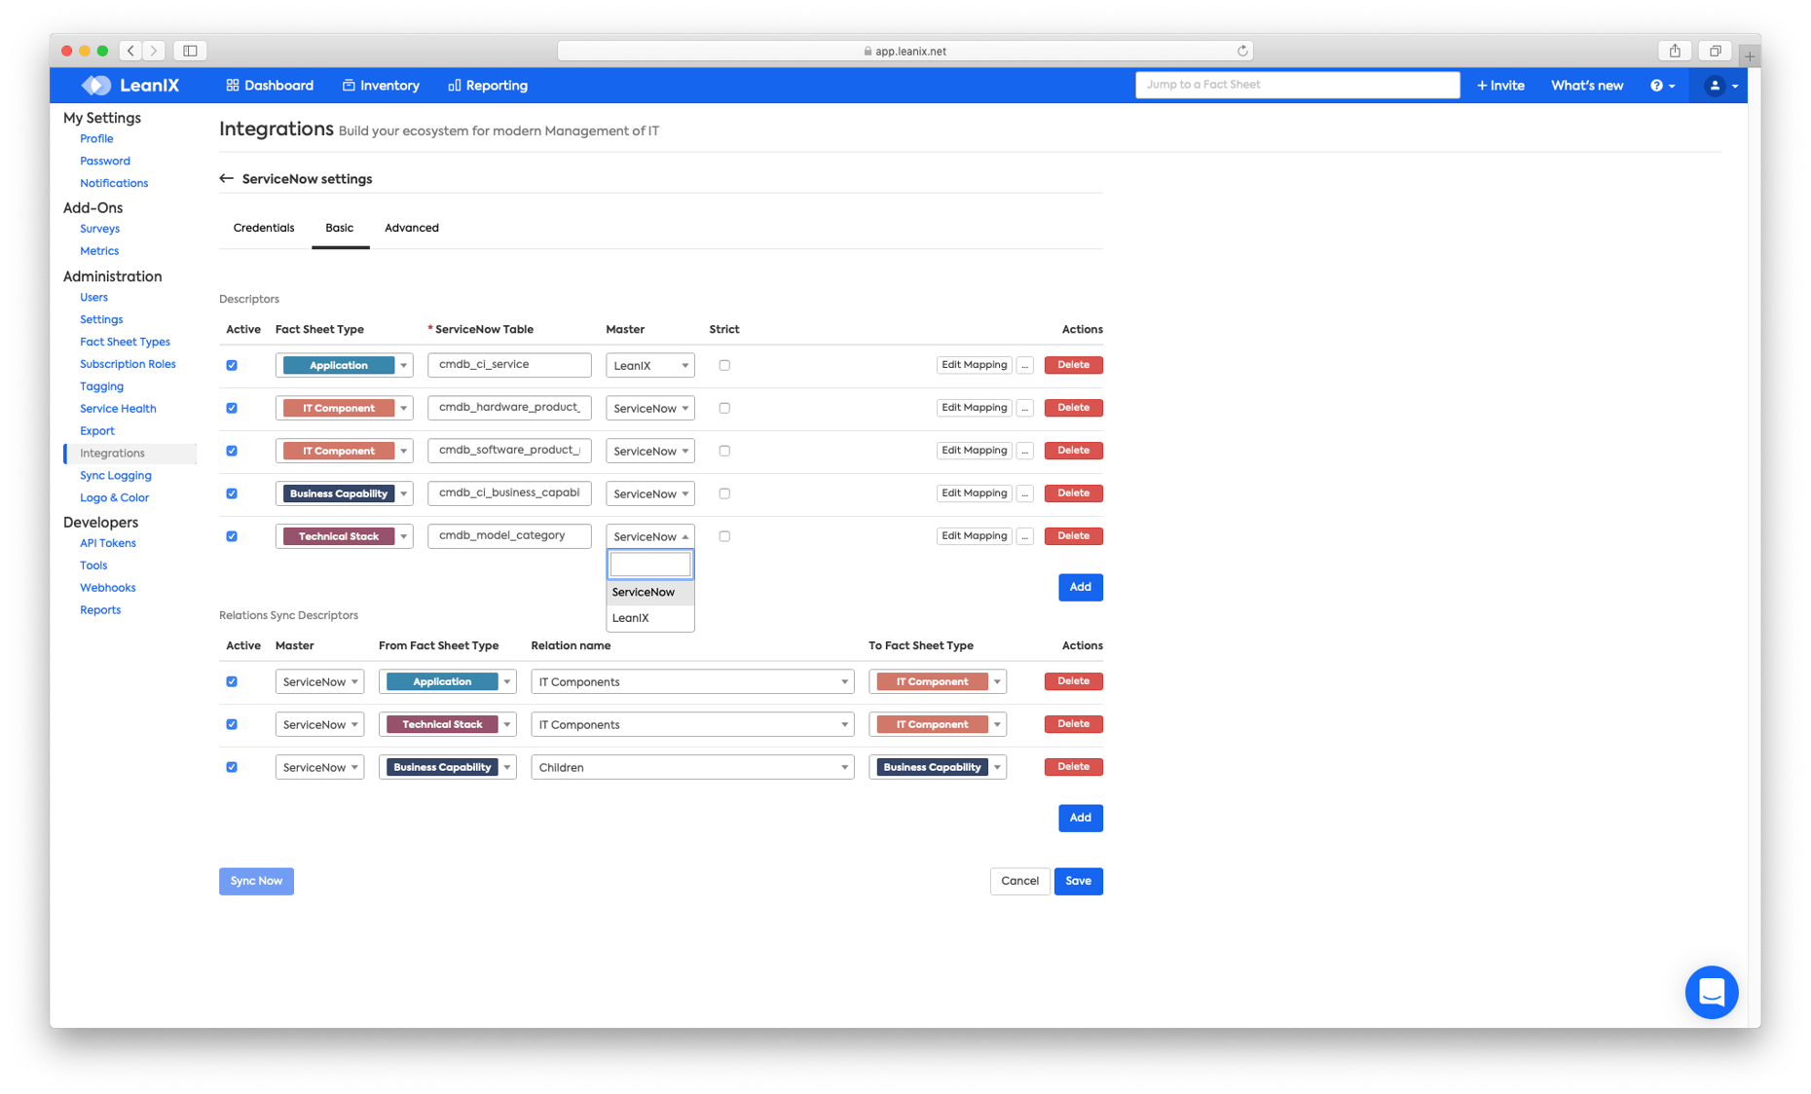Open the user account avatar menu
This screenshot has height=1094, width=1811.
[x=1717, y=86]
